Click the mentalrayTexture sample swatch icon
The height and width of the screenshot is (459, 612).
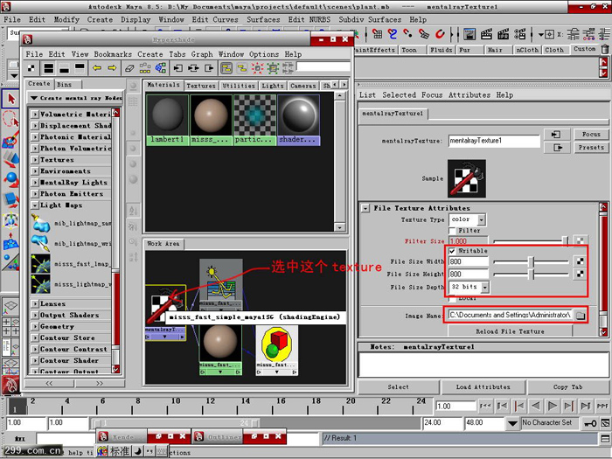[466, 178]
